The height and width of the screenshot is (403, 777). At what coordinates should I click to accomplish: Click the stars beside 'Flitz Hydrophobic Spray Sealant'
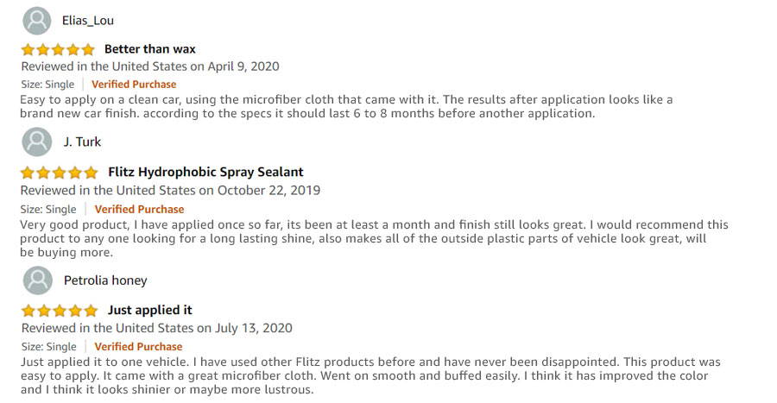(60, 173)
